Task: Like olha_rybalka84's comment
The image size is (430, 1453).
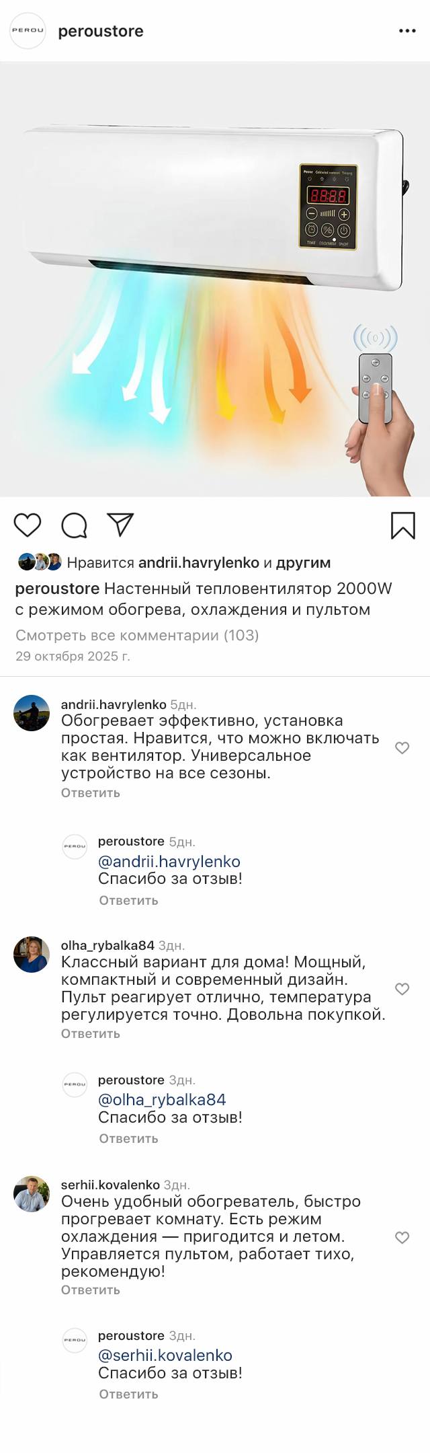Action: [402, 988]
